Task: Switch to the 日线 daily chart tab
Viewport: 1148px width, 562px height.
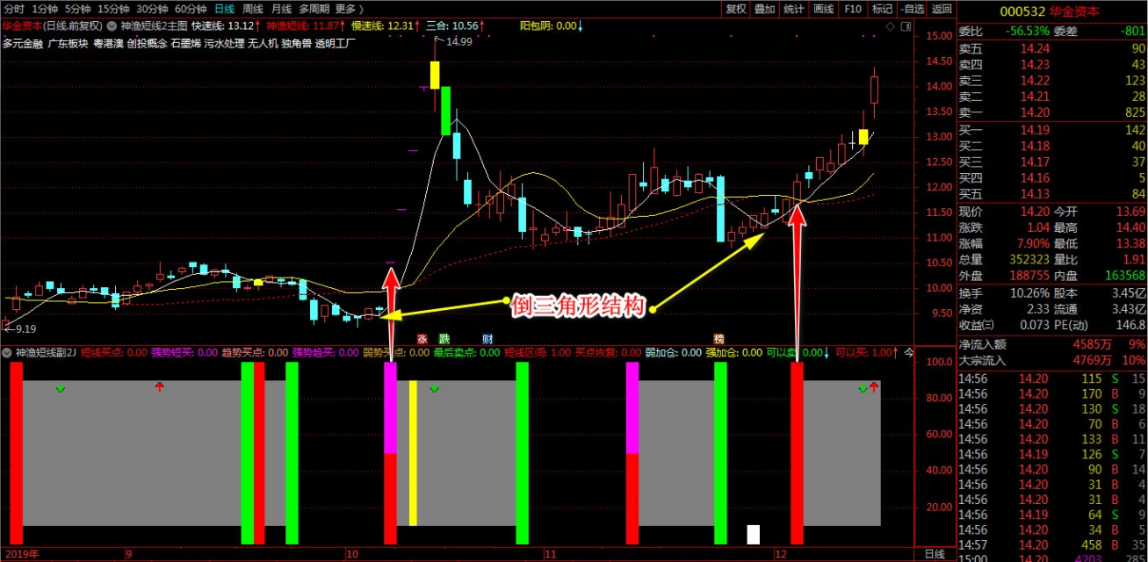Action: pos(225,9)
